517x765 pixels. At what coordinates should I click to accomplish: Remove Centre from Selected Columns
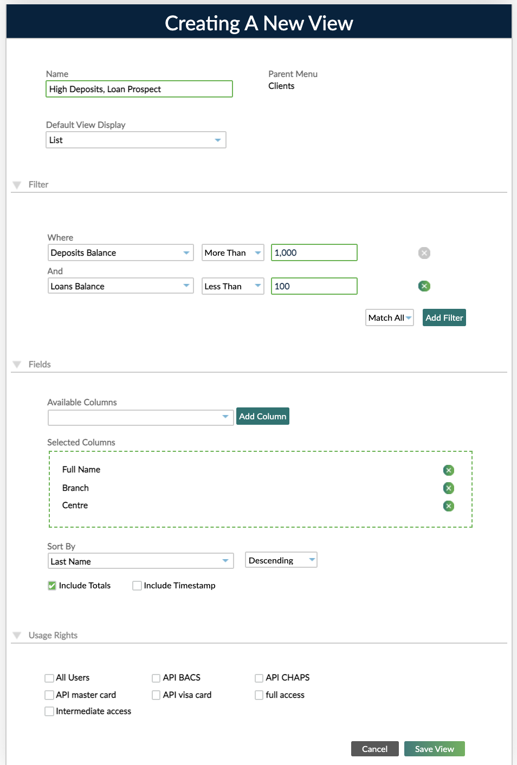448,505
